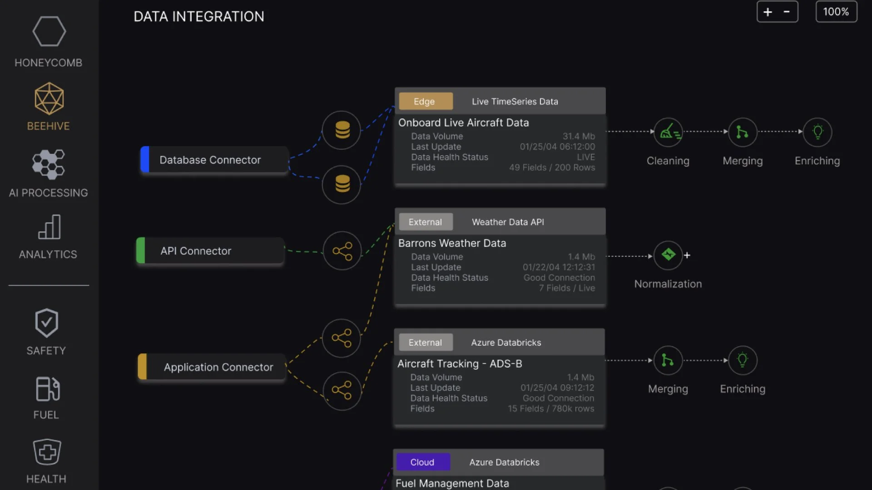Click the lower database node icon

point(342,185)
